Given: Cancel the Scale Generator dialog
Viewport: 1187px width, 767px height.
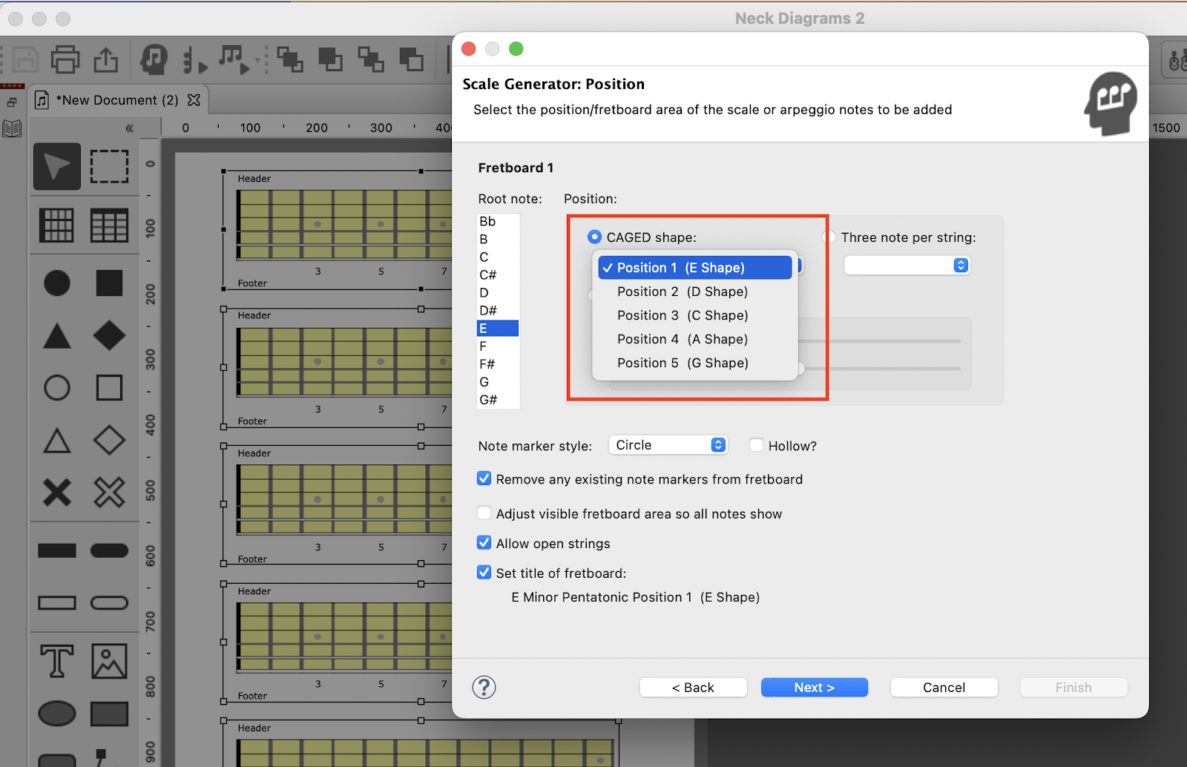Looking at the screenshot, I should click(x=944, y=688).
